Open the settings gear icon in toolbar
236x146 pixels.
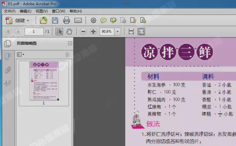[x=93, y=21]
